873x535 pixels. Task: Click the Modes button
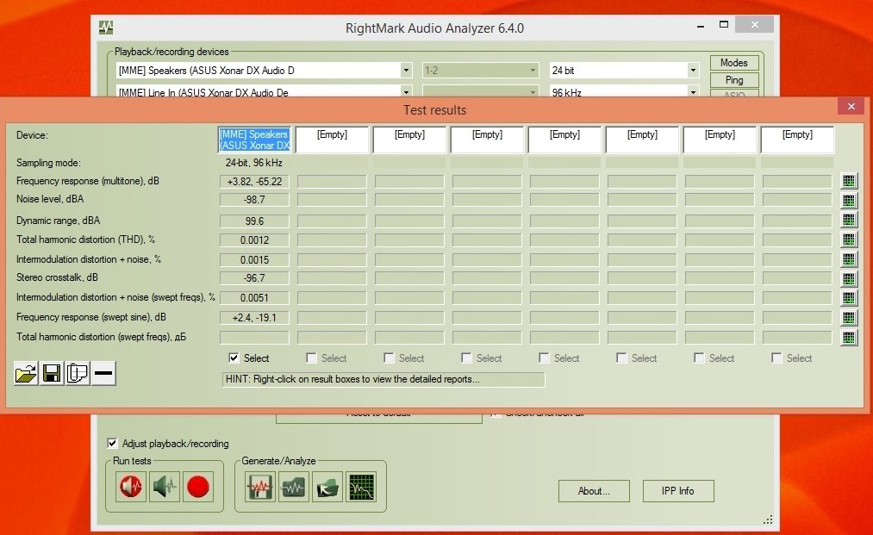coord(734,63)
